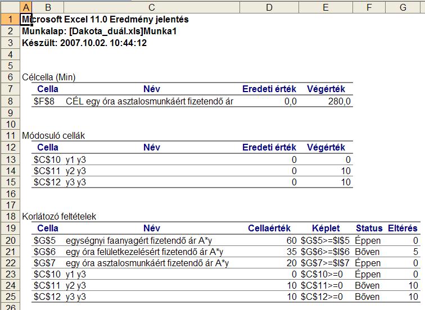Image resolution: width=425 pixels, height=310 pixels.
Task: Click Végérték '10' in row 15
Action: (x=346, y=182)
